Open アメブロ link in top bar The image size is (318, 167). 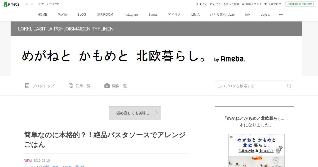click(x=54, y=4)
